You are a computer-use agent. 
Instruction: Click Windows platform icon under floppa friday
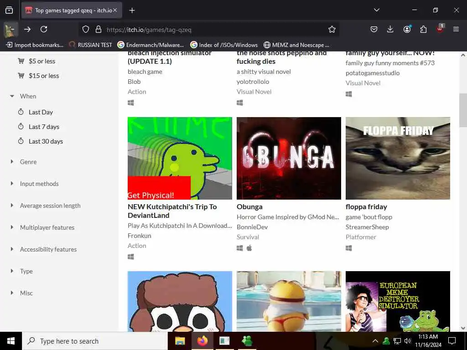349,248
